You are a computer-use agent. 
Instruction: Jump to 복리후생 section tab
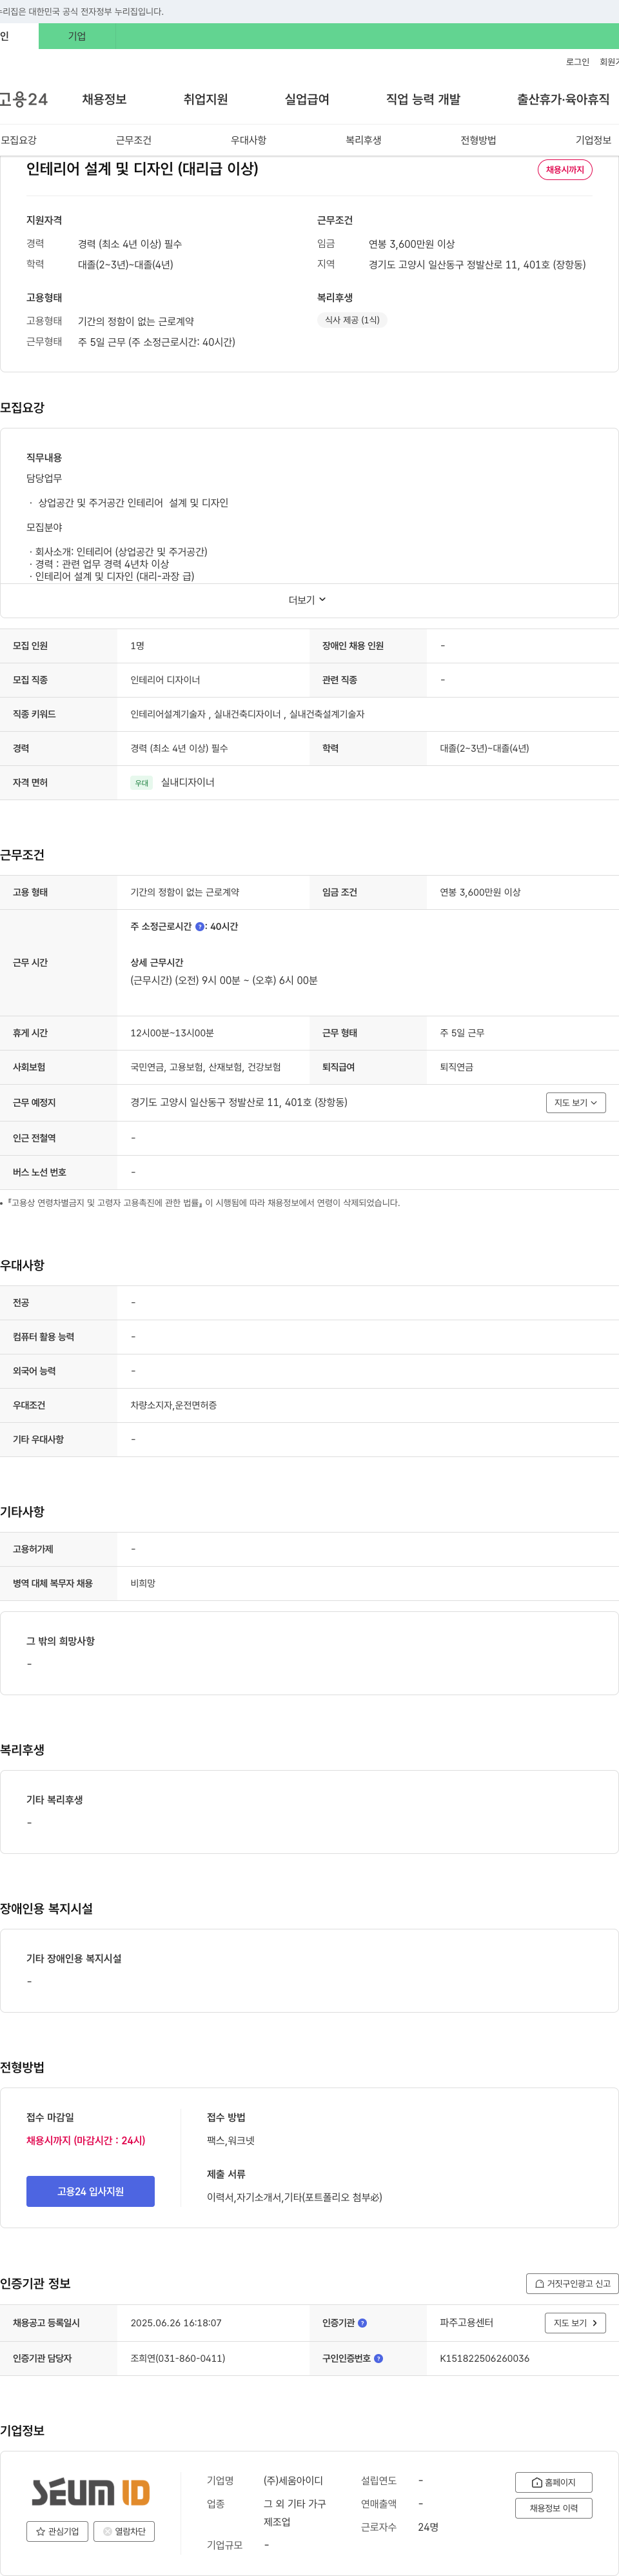tap(363, 140)
